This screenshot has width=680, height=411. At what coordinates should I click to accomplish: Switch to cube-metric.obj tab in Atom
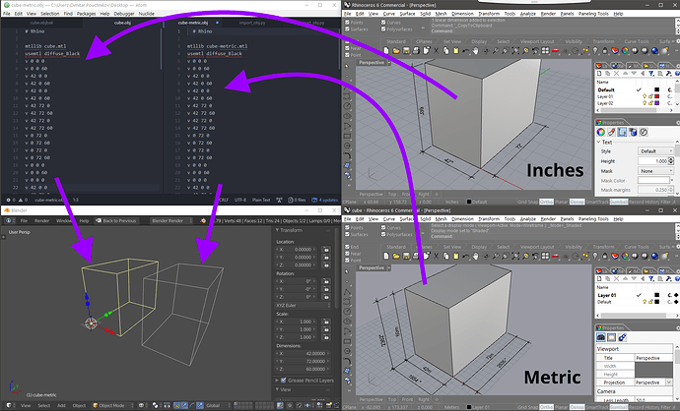(x=193, y=23)
